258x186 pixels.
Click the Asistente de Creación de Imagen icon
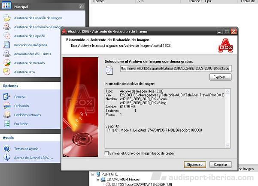point(7,18)
